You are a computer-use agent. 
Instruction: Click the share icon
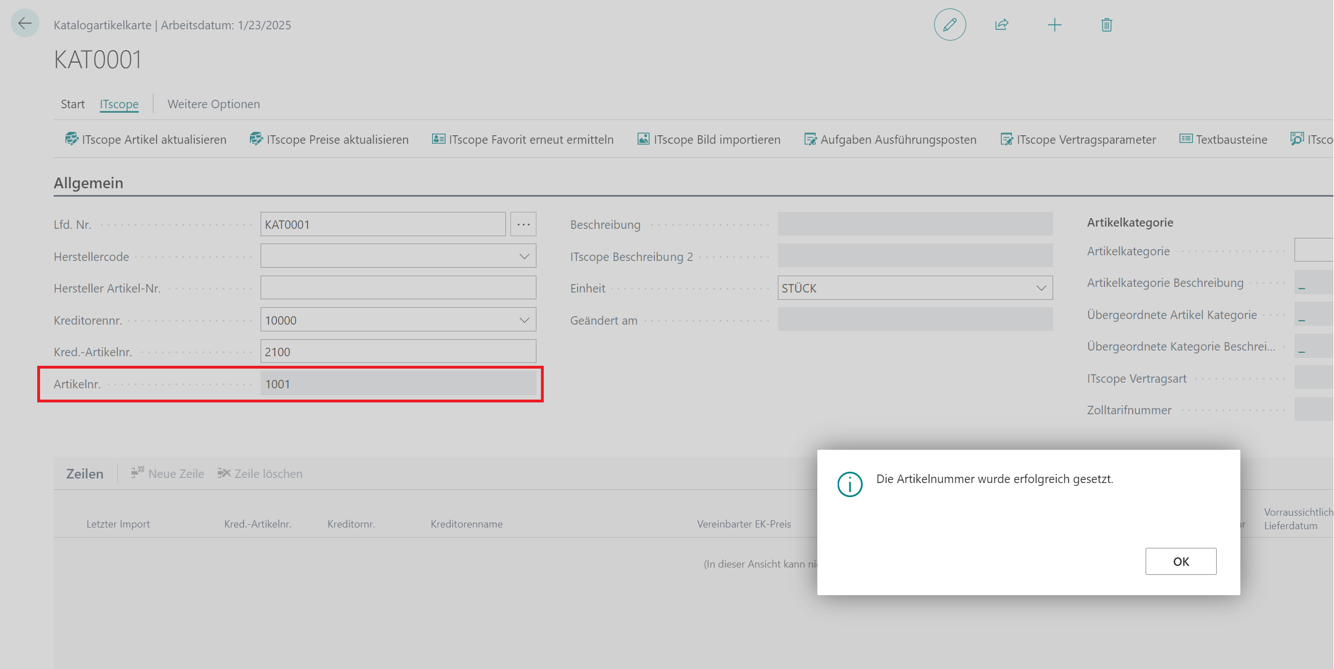click(1002, 25)
